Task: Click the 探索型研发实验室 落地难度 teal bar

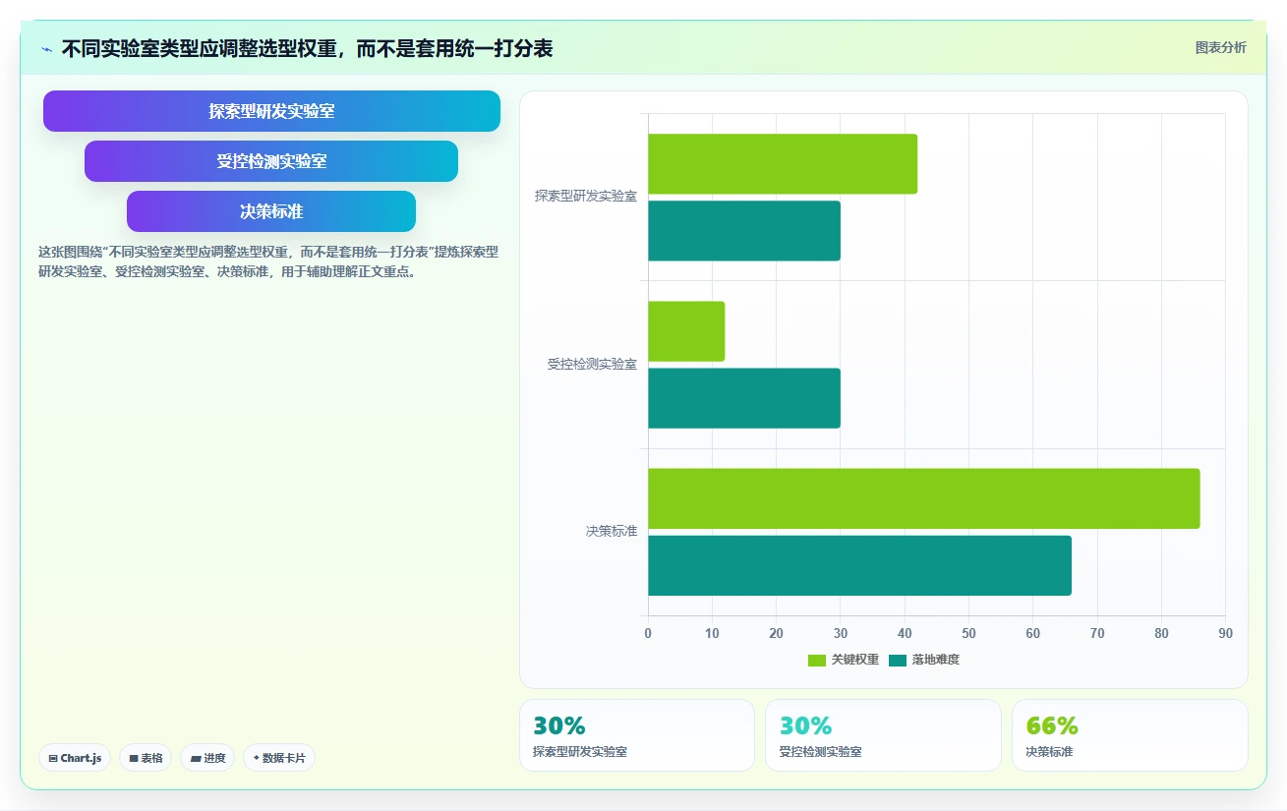Action: tap(744, 231)
